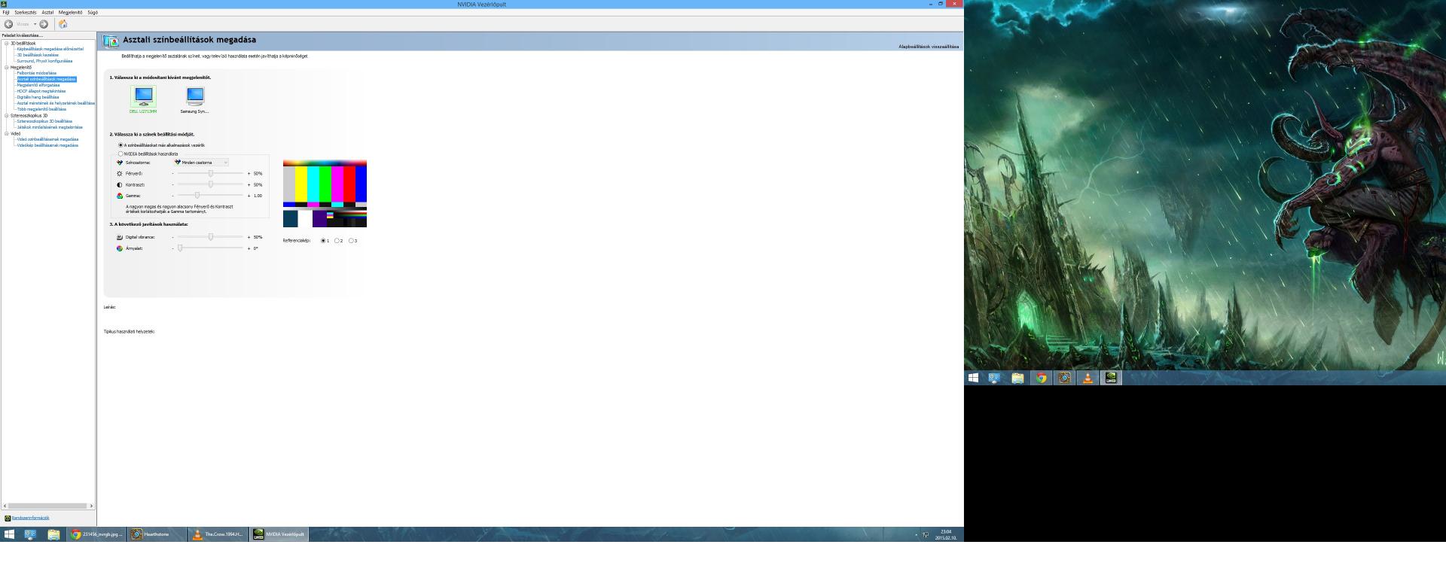Click 'Alapbeállítások visszaállítása' restore defaults link
The height and width of the screenshot is (578, 1446).
(x=929, y=47)
